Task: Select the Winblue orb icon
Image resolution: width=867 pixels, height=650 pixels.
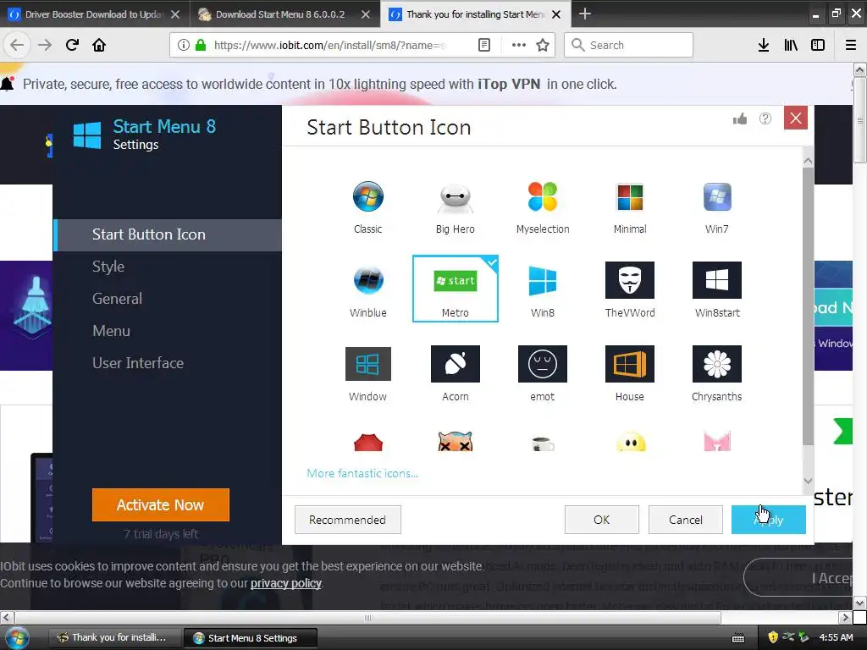Action: [x=367, y=290]
